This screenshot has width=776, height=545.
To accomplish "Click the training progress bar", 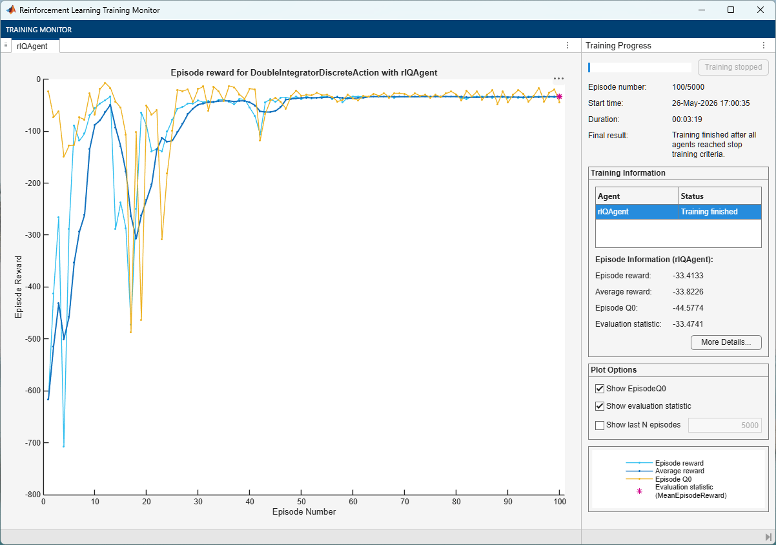I will [x=639, y=67].
